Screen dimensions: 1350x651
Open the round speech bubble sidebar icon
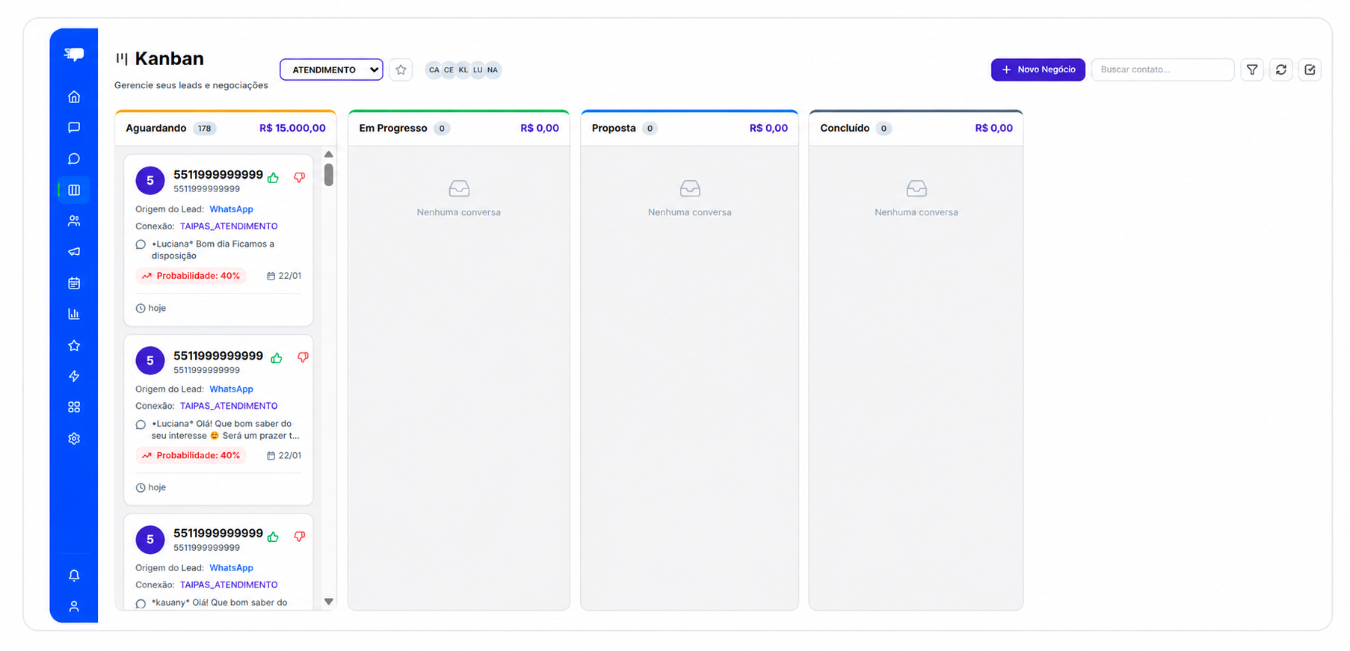[74, 158]
